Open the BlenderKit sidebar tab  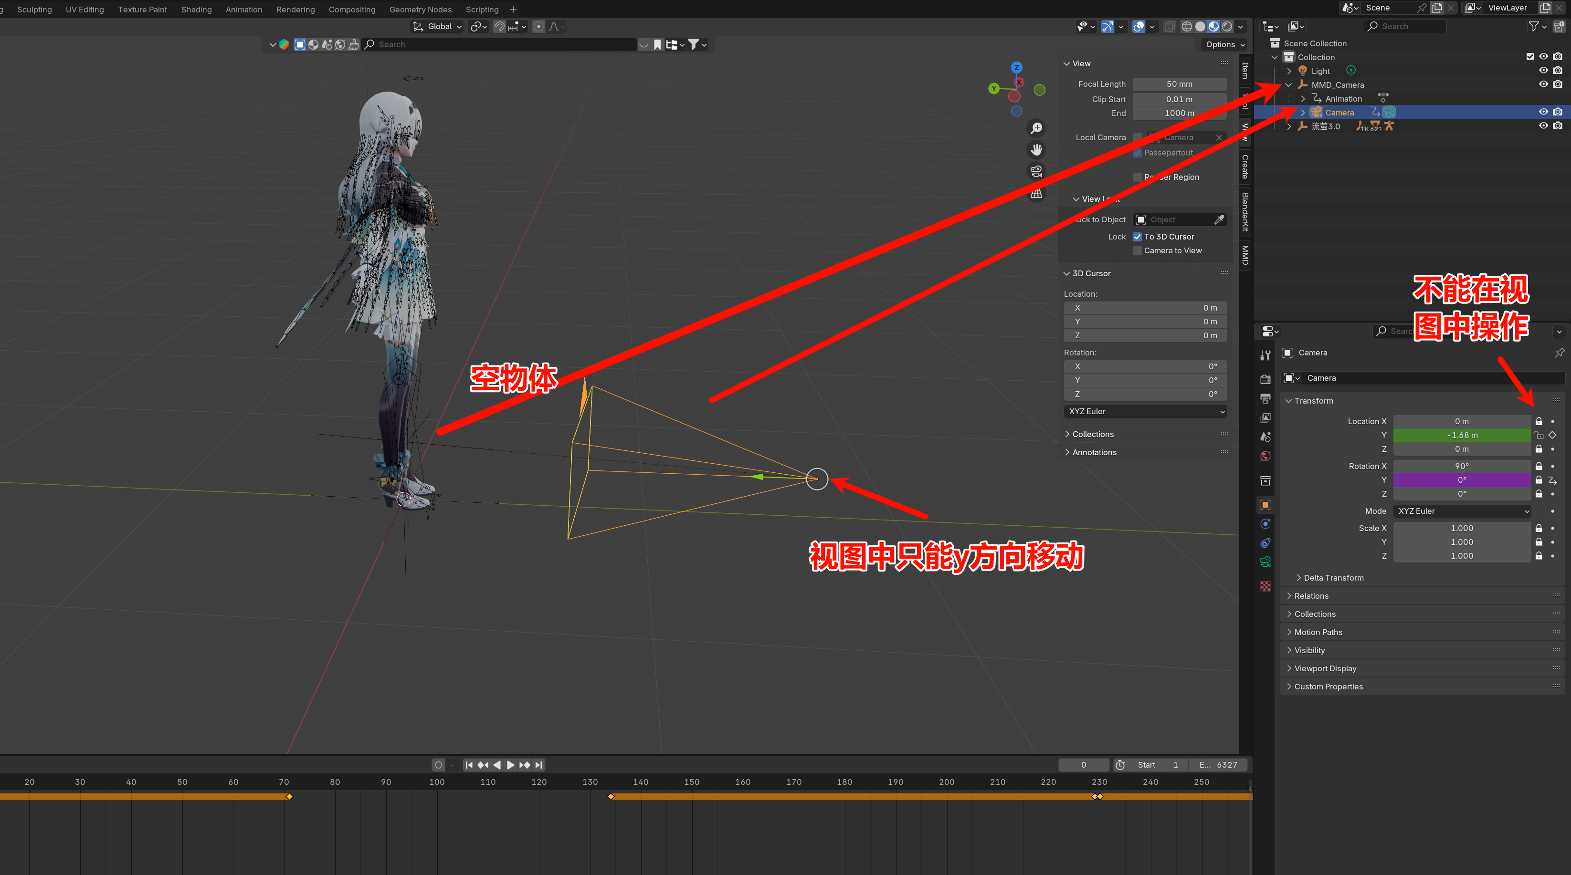point(1245,211)
